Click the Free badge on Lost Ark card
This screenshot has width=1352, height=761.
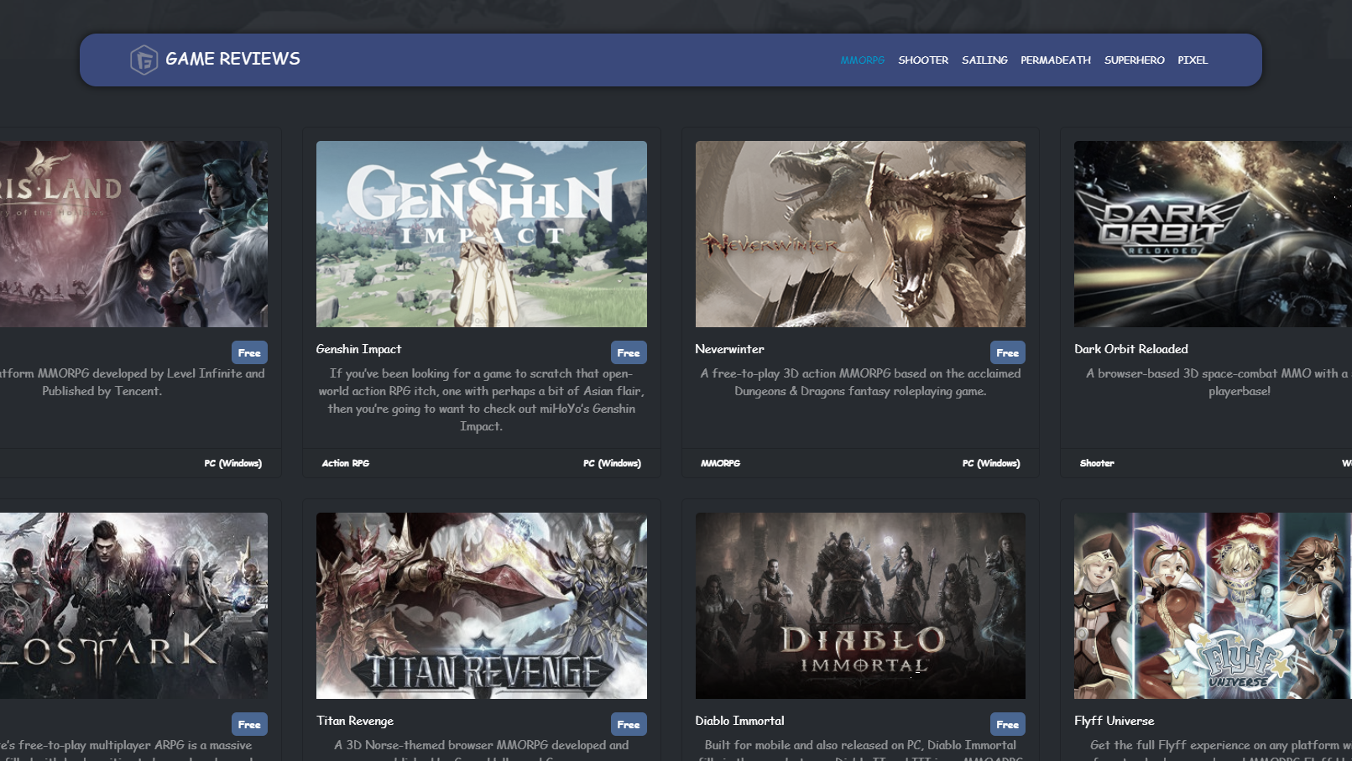249,724
